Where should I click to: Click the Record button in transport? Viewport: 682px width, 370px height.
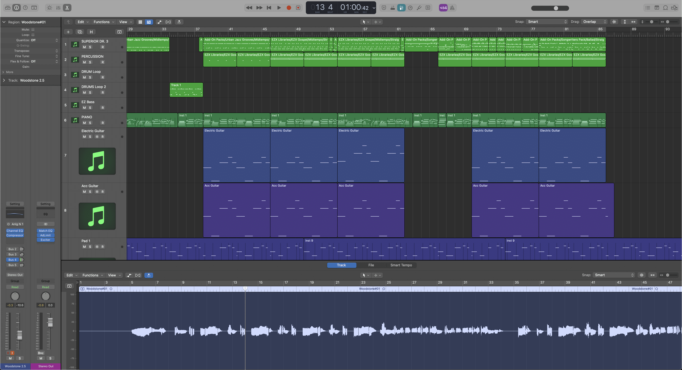pyautogui.click(x=288, y=8)
